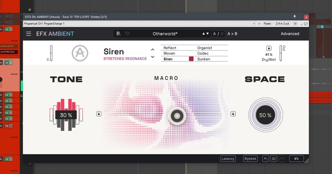Select the Woven mode
332x174 pixels.
[177, 53]
